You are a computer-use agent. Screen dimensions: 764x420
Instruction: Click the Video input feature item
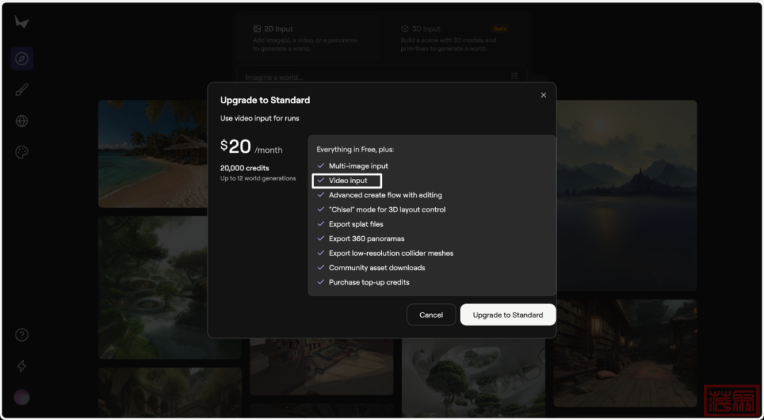[347, 181]
